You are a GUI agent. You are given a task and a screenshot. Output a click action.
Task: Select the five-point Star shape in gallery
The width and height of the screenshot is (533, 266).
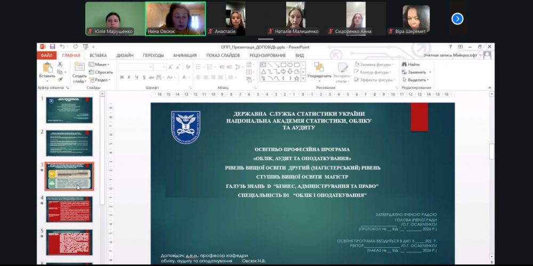pos(296,78)
